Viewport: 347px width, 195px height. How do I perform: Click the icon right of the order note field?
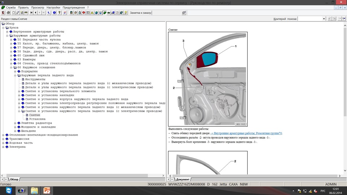pos(184,13)
